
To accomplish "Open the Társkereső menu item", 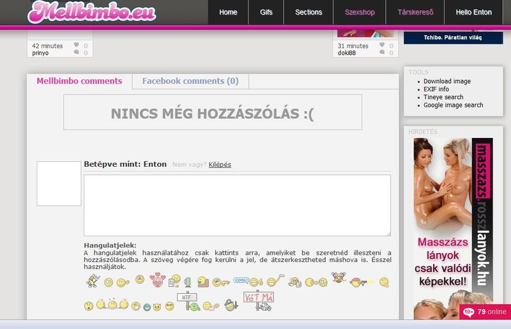I will 415,12.
